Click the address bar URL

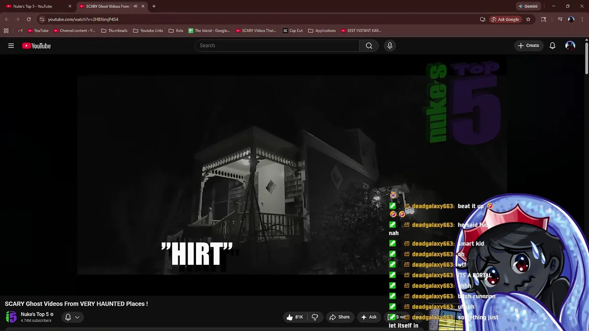point(83,19)
